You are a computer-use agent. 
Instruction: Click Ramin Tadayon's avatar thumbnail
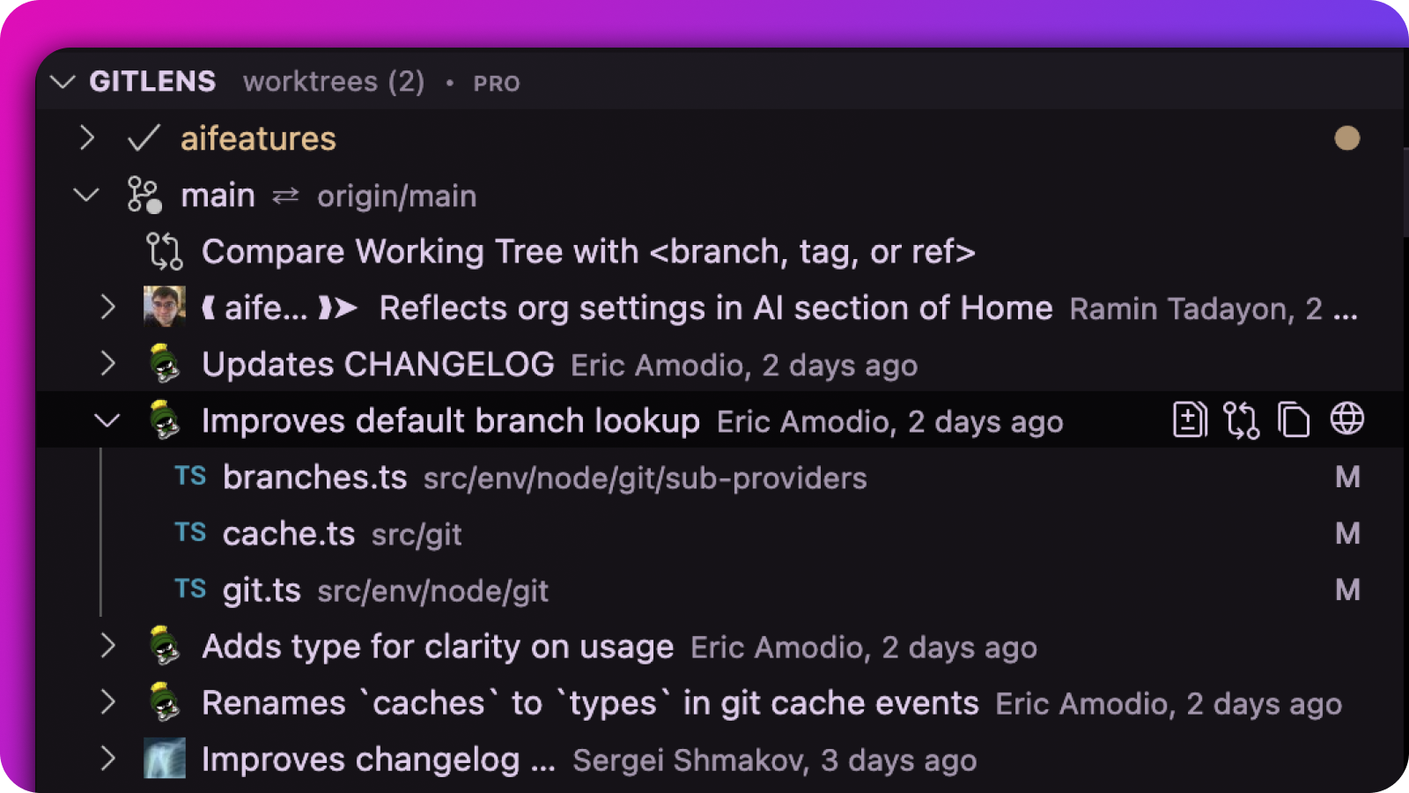click(x=165, y=308)
